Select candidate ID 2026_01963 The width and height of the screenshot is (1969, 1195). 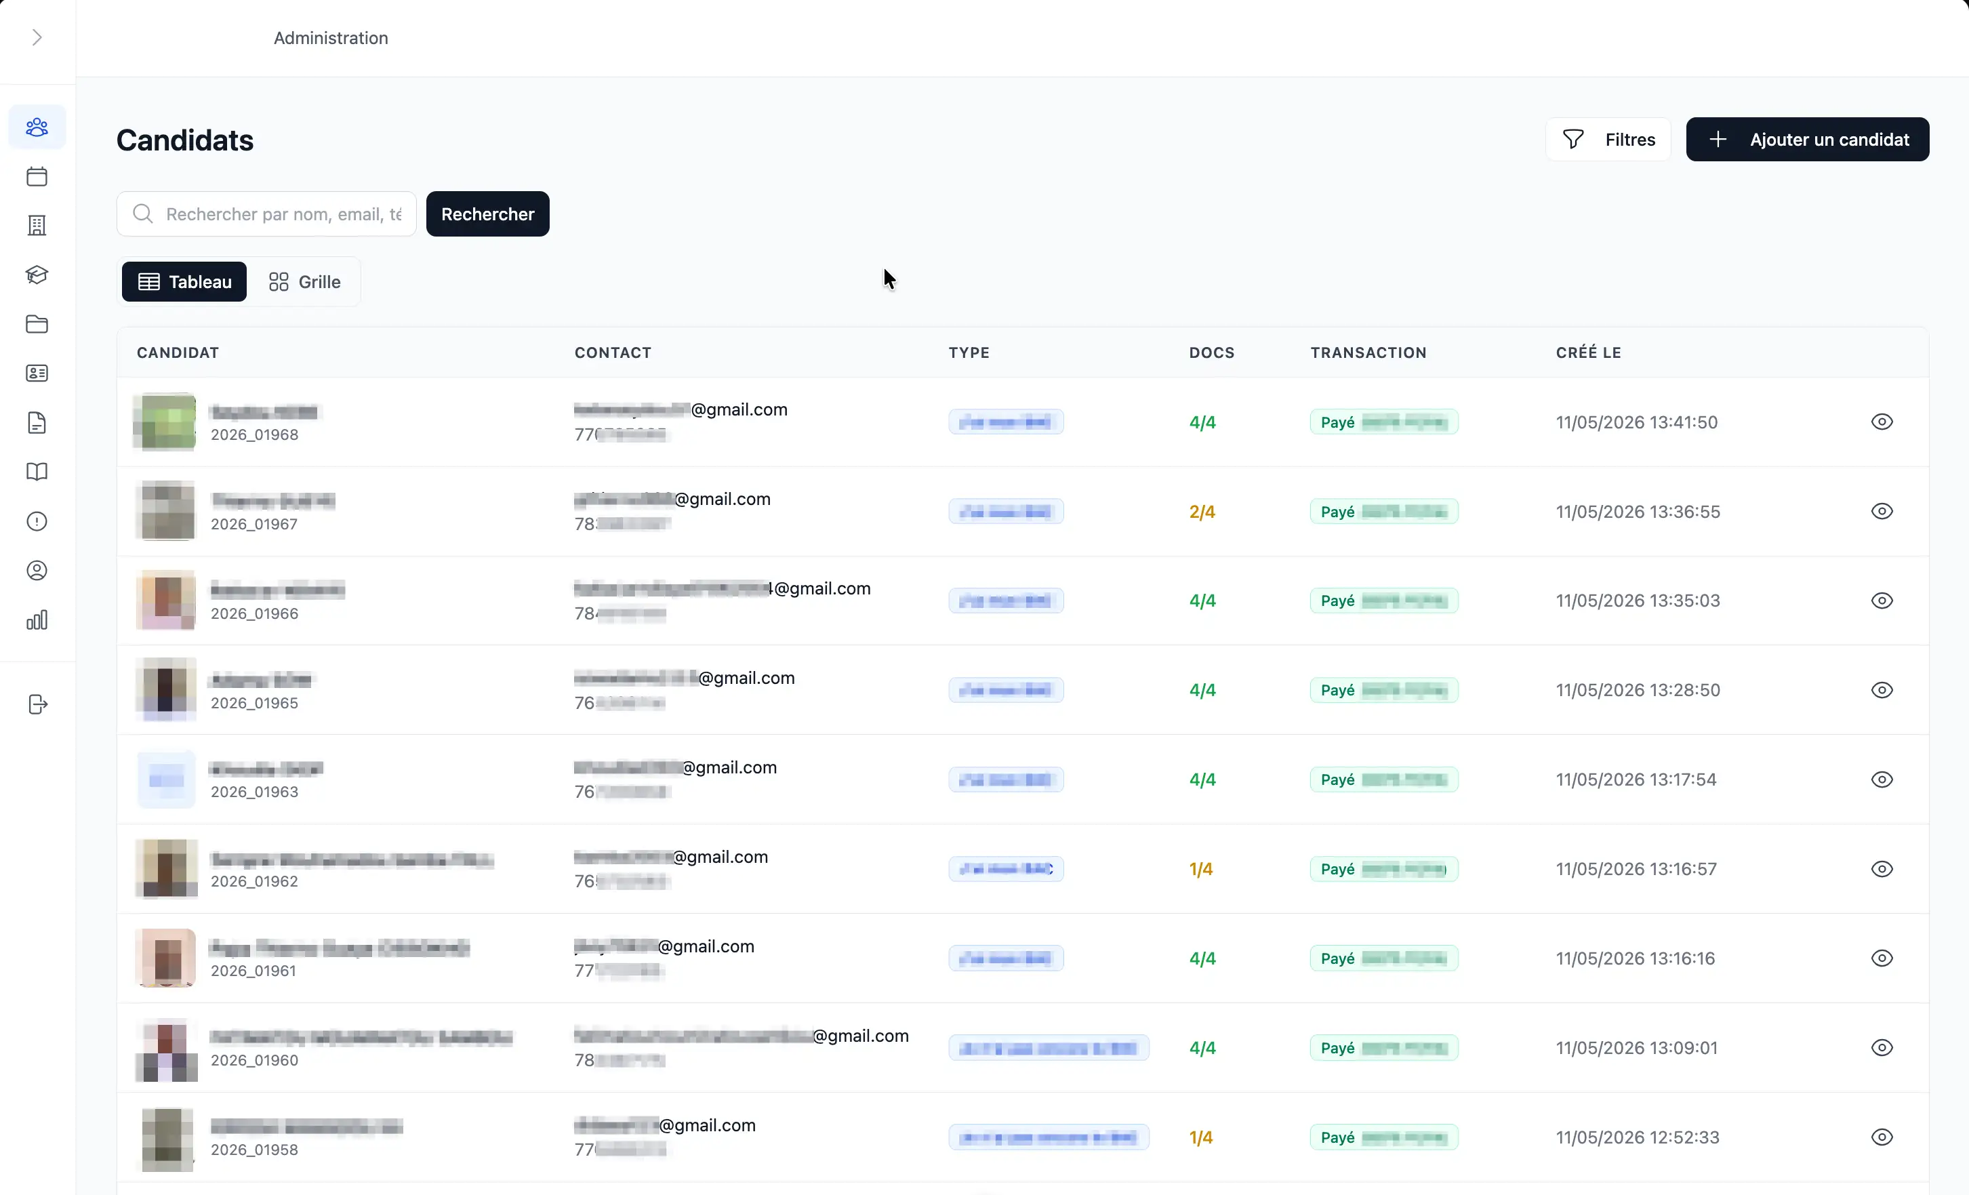click(x=254, y=792)
